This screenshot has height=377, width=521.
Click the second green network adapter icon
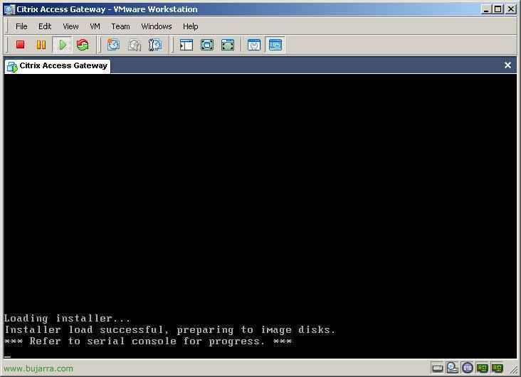point(498,368)
